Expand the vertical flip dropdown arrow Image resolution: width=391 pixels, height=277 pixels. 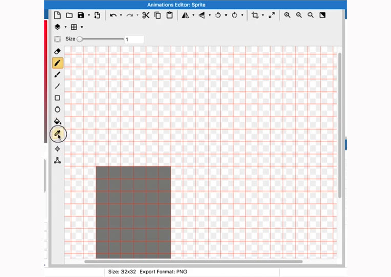coord(210,15)
